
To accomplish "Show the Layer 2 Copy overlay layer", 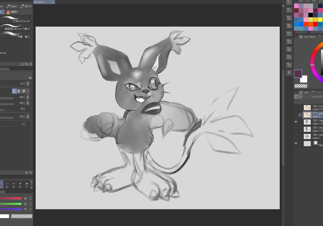I will click(x=296, y=108).
